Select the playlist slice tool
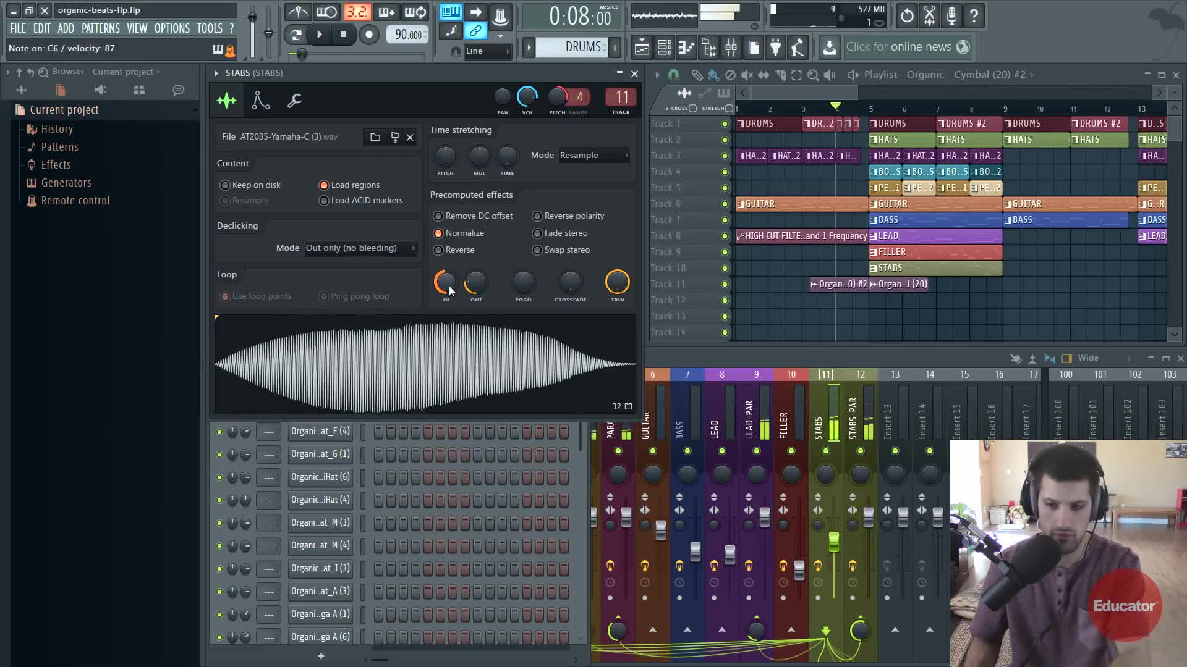The width and height of the screenshot is (1187, 667). tap(780, 75)
